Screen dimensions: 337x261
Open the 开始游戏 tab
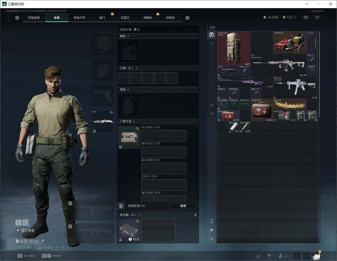(x=34, y=18)
